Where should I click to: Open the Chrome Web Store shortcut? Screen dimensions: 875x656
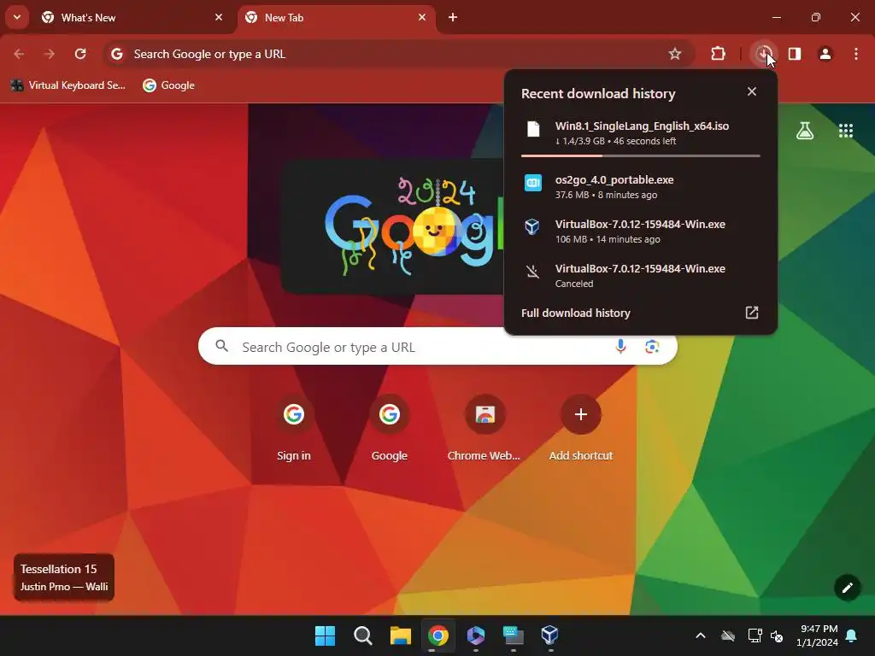pyautogui.click(x=484, y=429)
